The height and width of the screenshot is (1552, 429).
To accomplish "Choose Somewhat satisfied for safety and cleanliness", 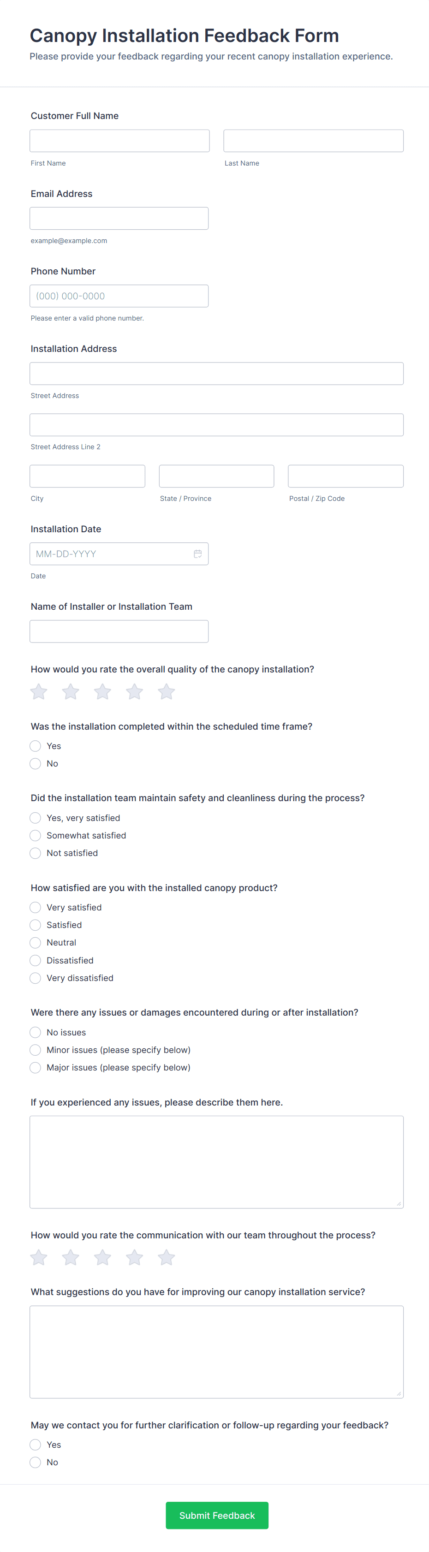I will [x=35, y=835].
